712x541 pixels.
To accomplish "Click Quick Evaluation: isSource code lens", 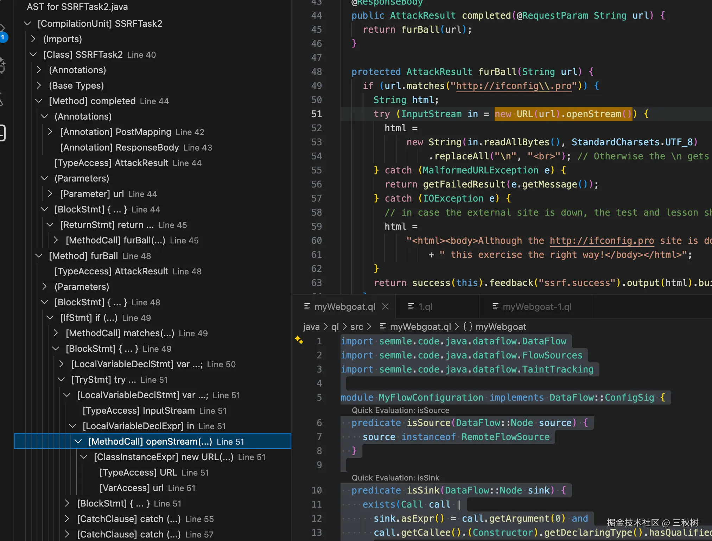I will pyautogui.click(x=400, y=410).
